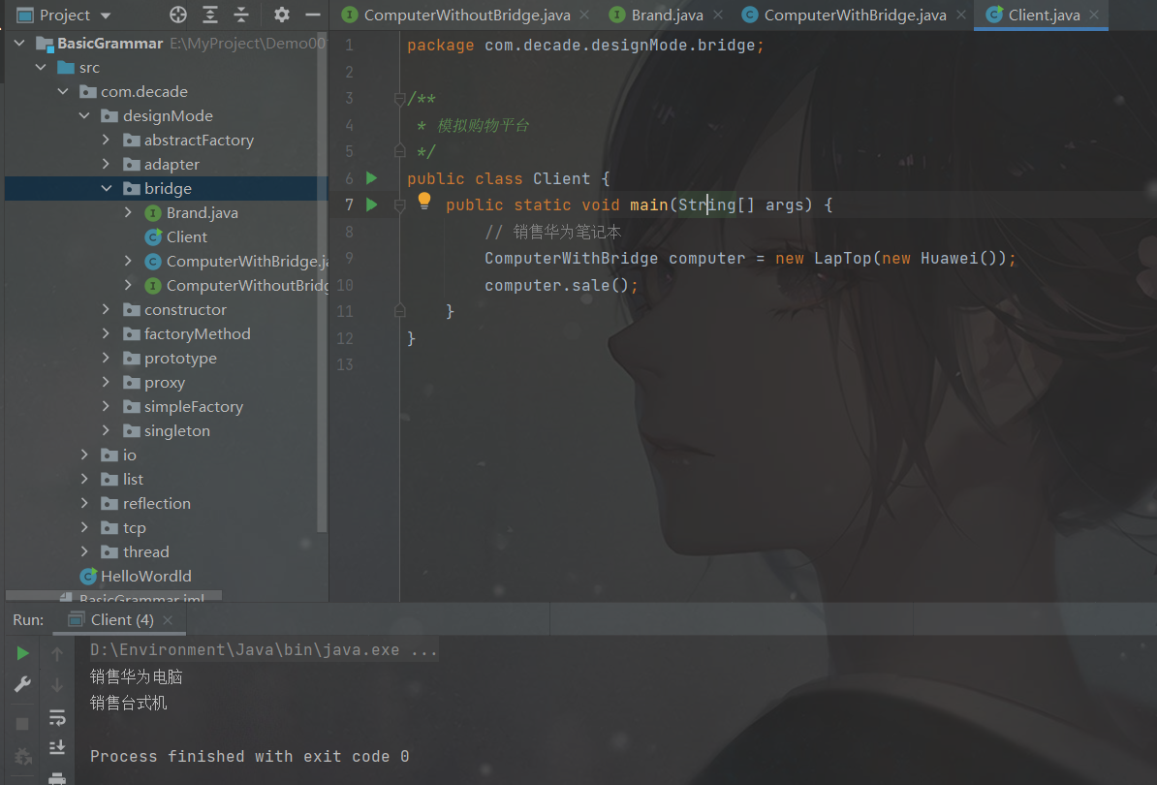
Task: Expand the io package
Action: click(84, 455)
